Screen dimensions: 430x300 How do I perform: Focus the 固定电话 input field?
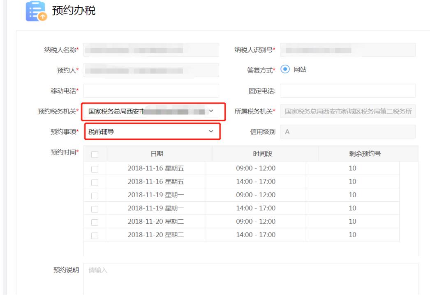click(x=348, y=91)
